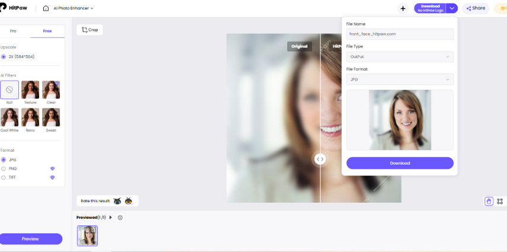The width and height of the screenshot is (507, 252).
Task: Click the purple Preview button
Action: click(x=30, y=239)
